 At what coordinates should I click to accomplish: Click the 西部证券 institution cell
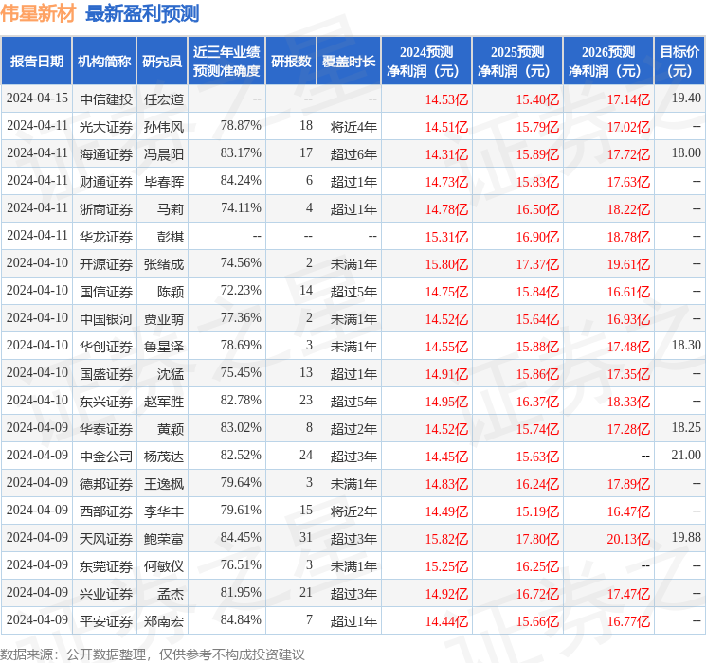tap(106, 511)
